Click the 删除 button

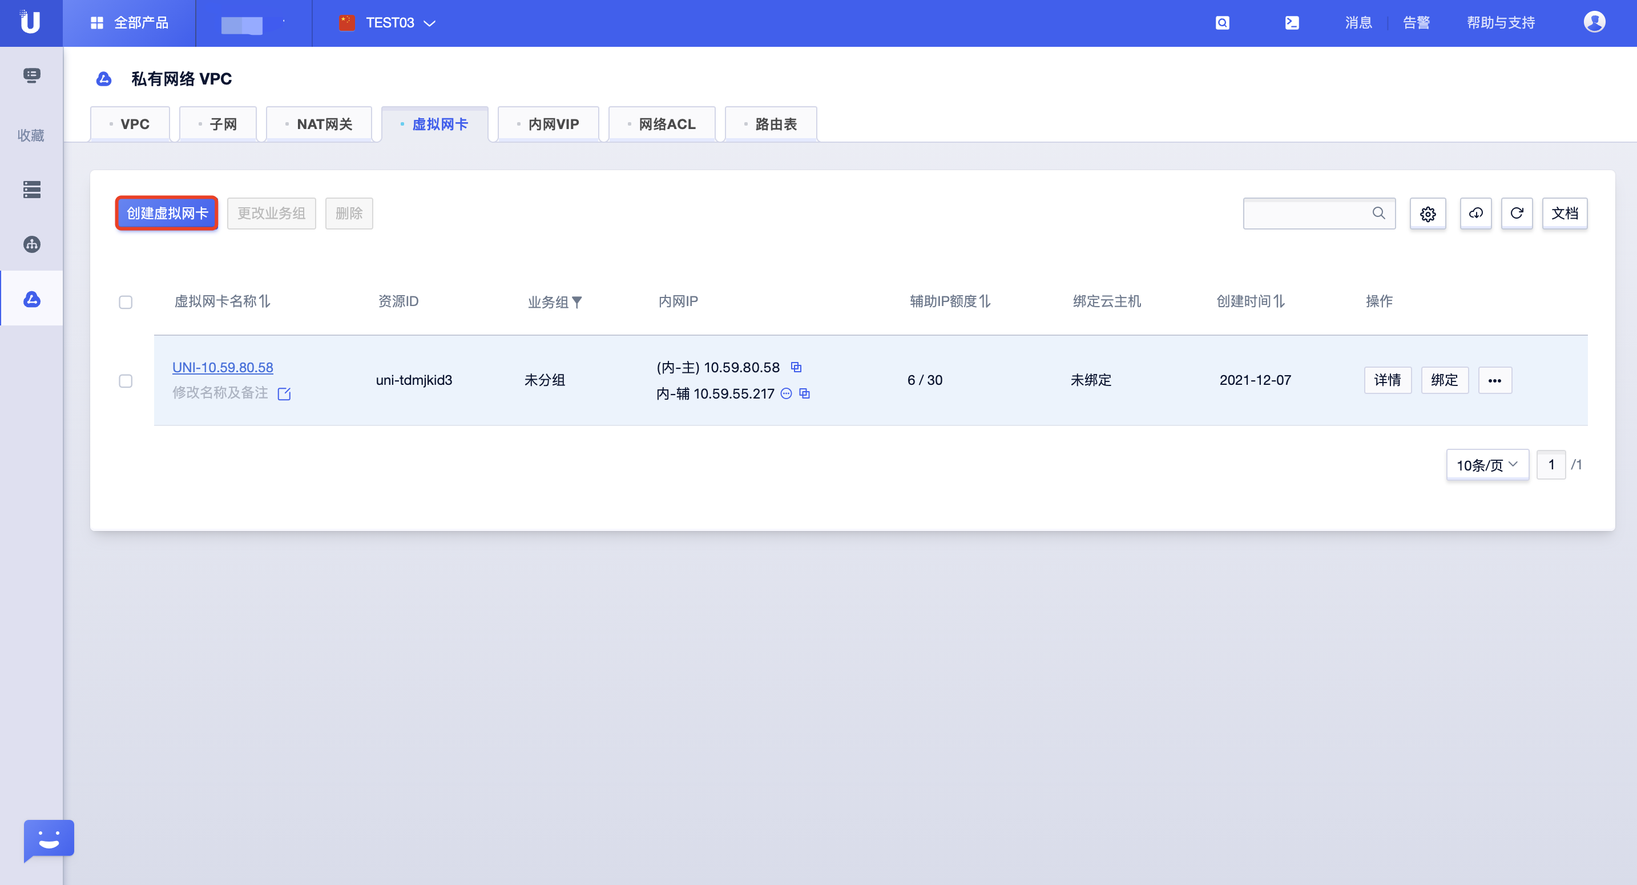coord(349,213)
